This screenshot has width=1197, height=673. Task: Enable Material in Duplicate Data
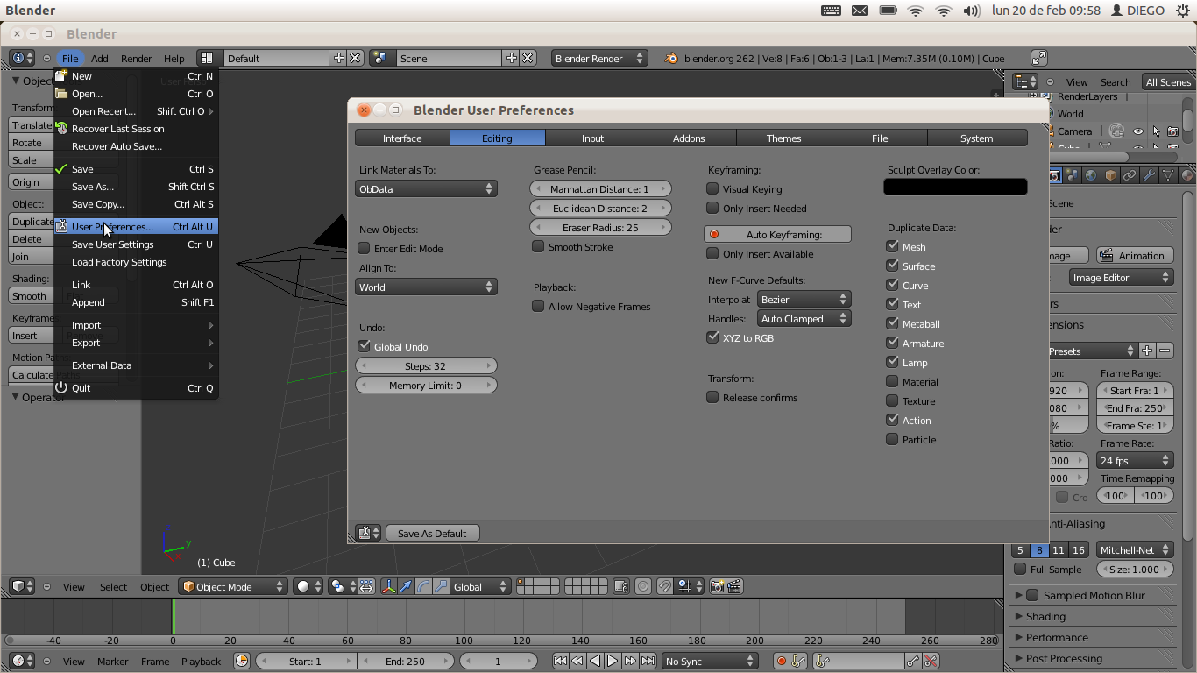[892, 381]
